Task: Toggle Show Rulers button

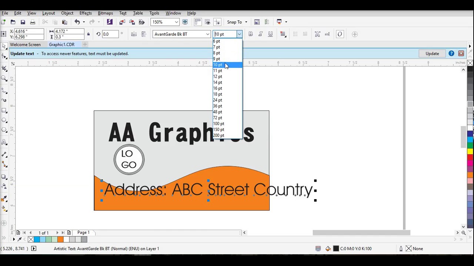Action: tap(198, 22)
